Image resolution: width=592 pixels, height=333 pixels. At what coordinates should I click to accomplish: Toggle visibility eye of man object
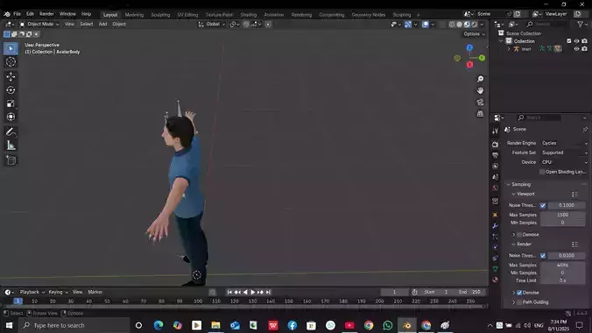576,49
